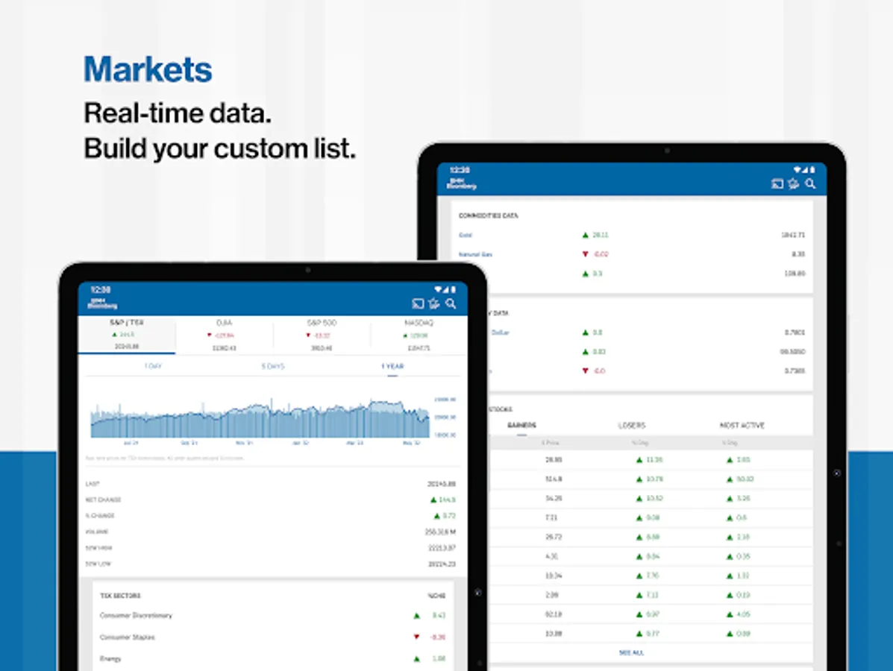This screenshot has width=893, height=671.
Task: Tap the % CHANGE row
Action: [x=271, y=516]
